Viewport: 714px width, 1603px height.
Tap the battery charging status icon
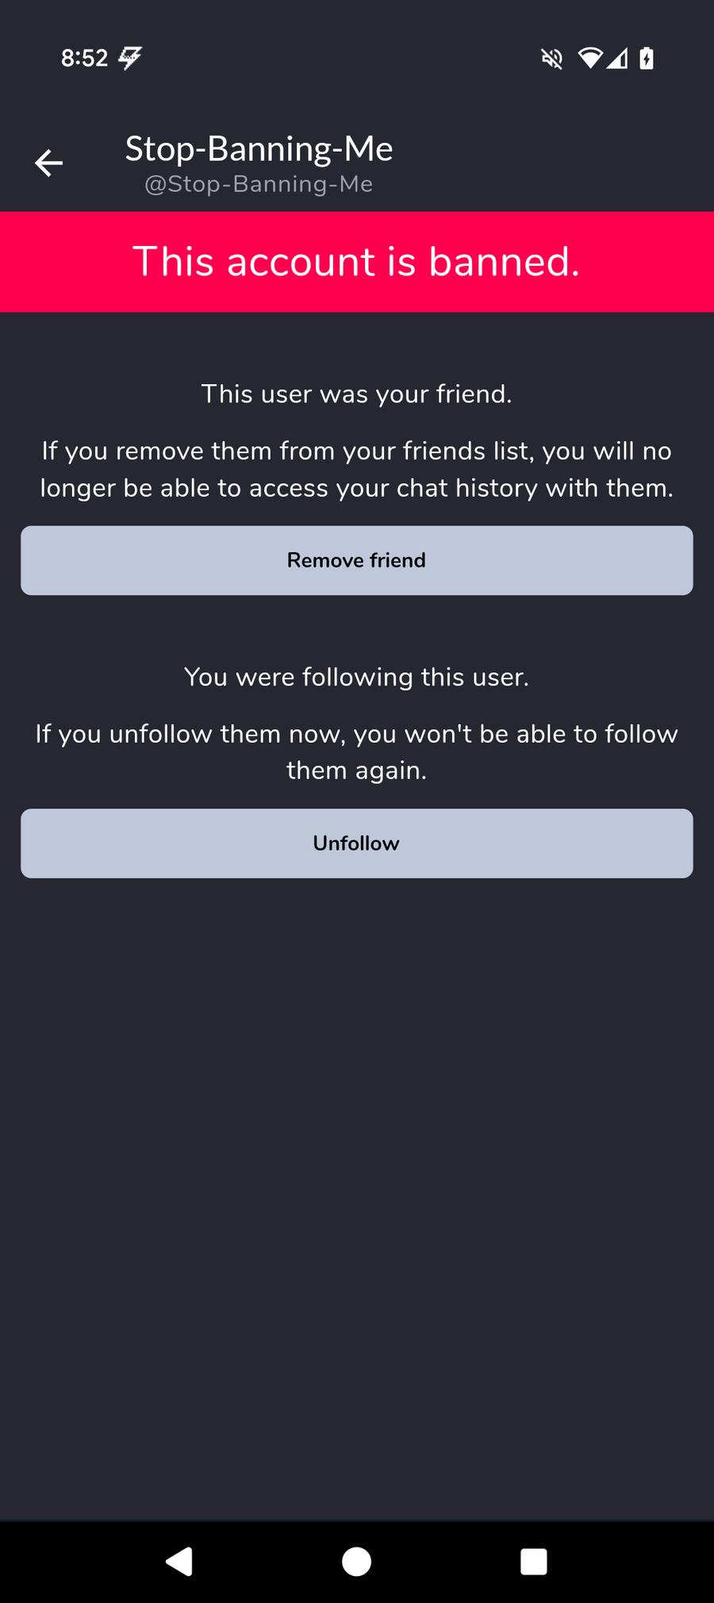(647, 58)
